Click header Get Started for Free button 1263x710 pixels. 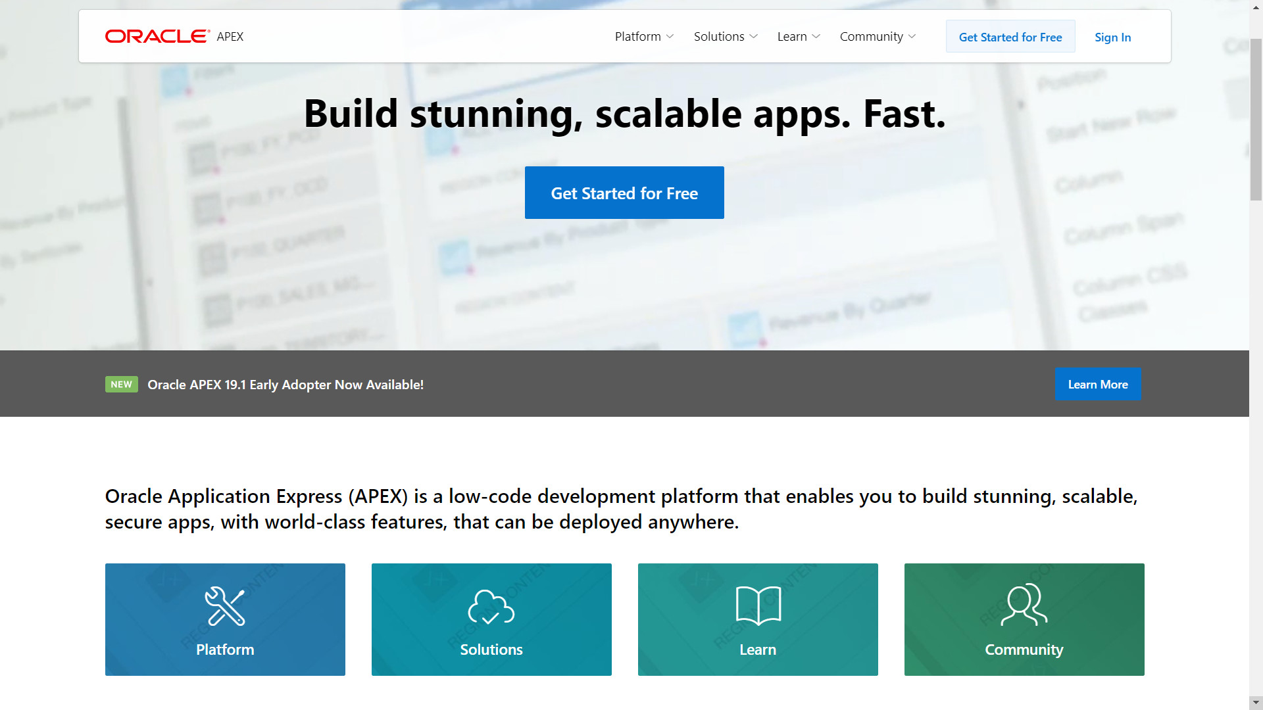click(1010, 37)
